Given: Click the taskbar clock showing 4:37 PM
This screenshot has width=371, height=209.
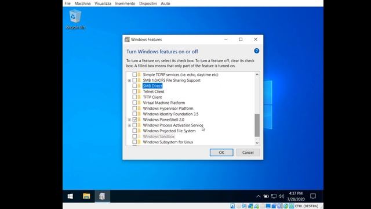Looking at the screenshot, I should coord(296,196).
